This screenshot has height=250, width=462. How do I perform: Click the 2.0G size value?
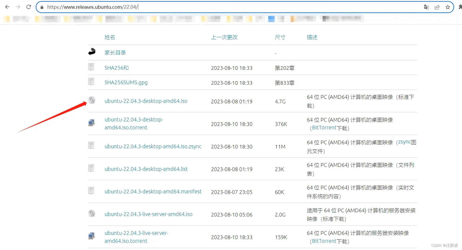[280, 215]
